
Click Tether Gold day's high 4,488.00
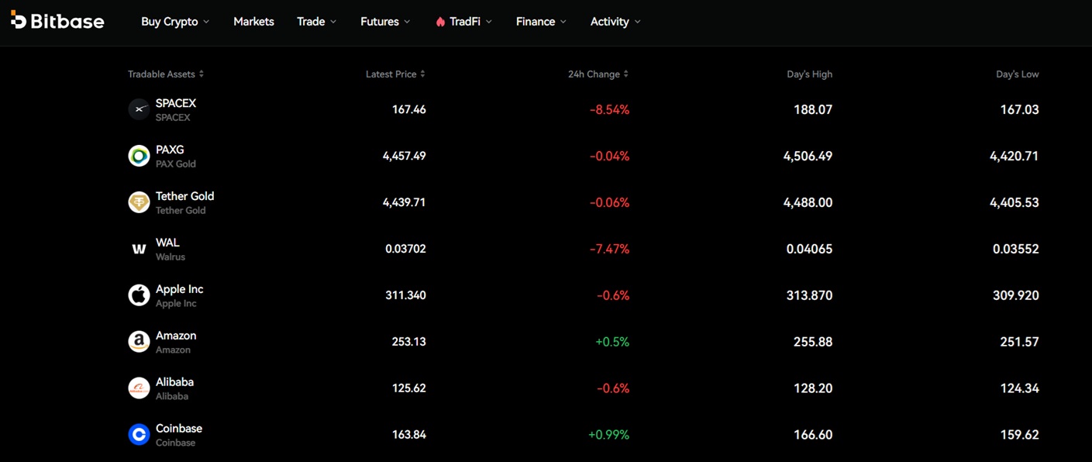808,202
